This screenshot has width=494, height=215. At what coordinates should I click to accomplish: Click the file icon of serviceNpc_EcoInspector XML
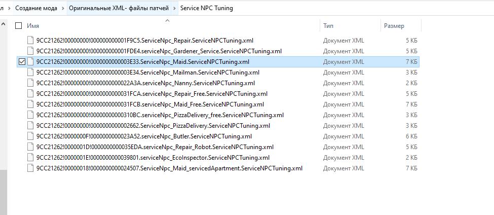coord(31,158)
